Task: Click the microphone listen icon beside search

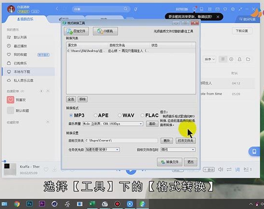Action: click(x=136, y=9)
